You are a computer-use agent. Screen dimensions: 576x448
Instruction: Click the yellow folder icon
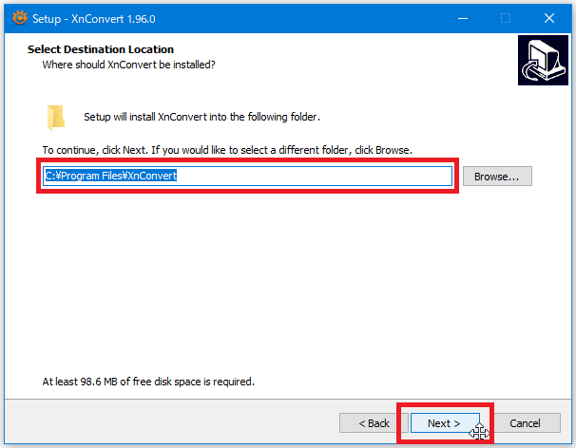point(56,117)
